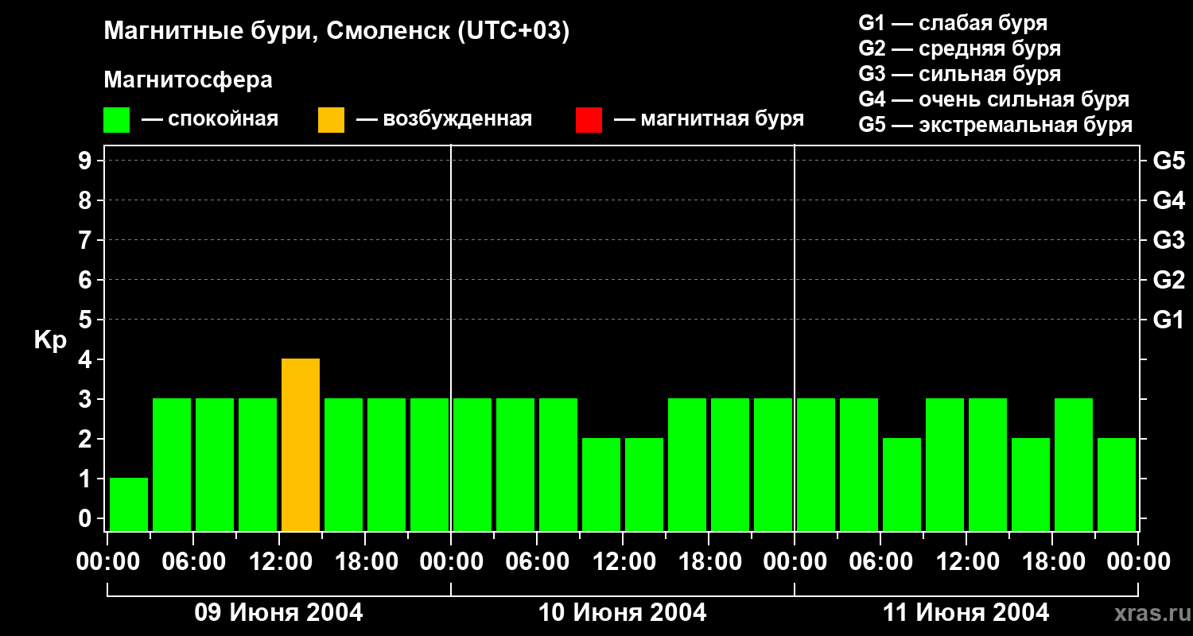The height and width of the screenshot is (636, 1193).
Task: Click the Магнитосфера legend heading
Action: click(188, 80)
